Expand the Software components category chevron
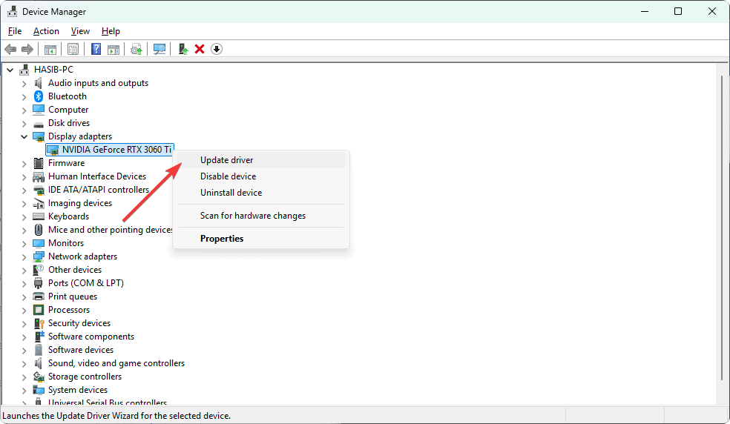 point(24,337)
